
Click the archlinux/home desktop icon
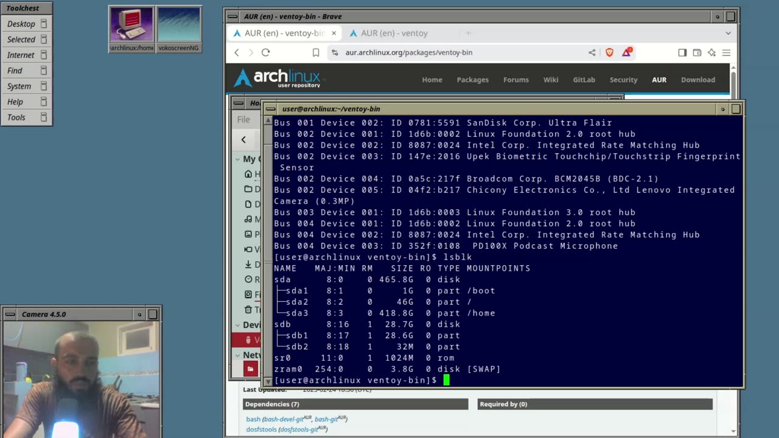(131, 29)
